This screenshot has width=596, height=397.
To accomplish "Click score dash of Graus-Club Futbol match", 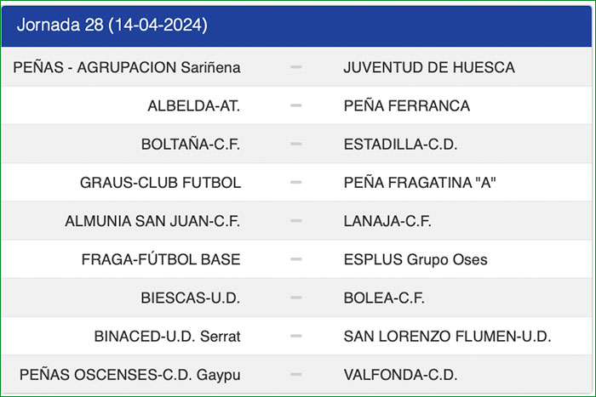I will coord(296,183).
